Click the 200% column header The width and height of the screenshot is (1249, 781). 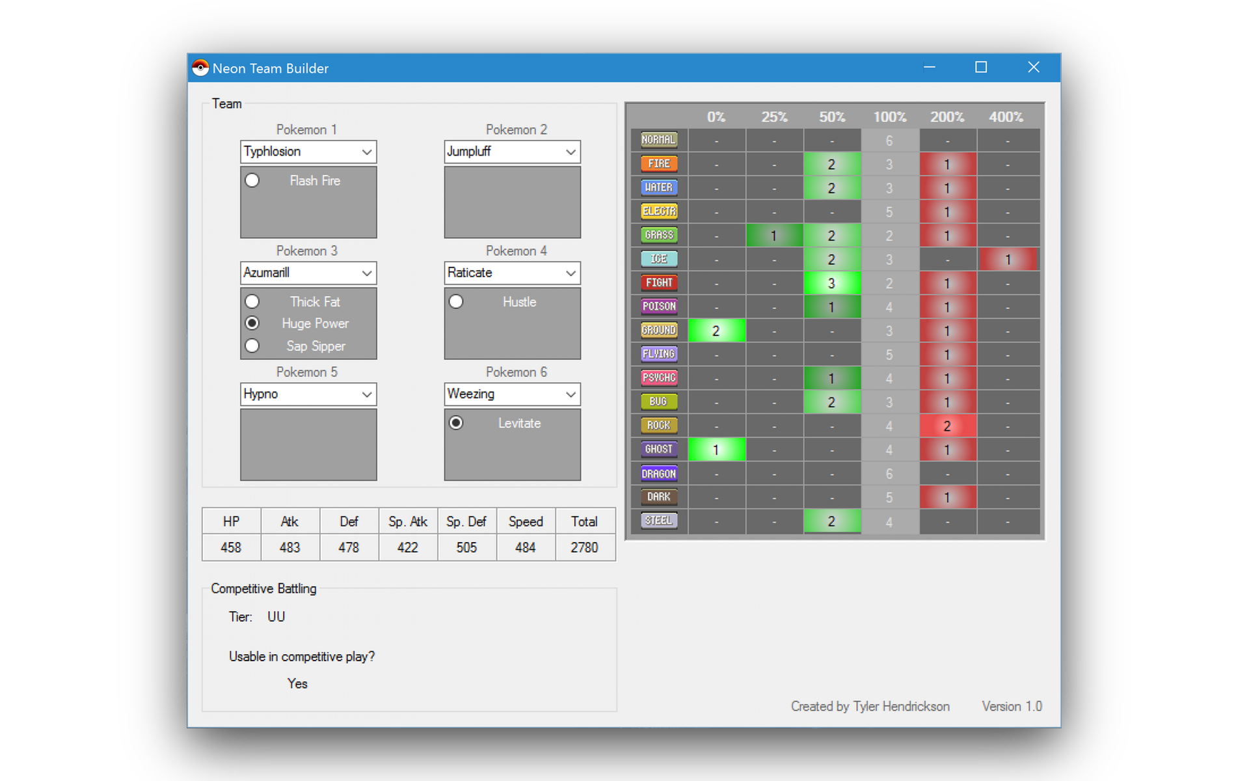coord(947,117)
